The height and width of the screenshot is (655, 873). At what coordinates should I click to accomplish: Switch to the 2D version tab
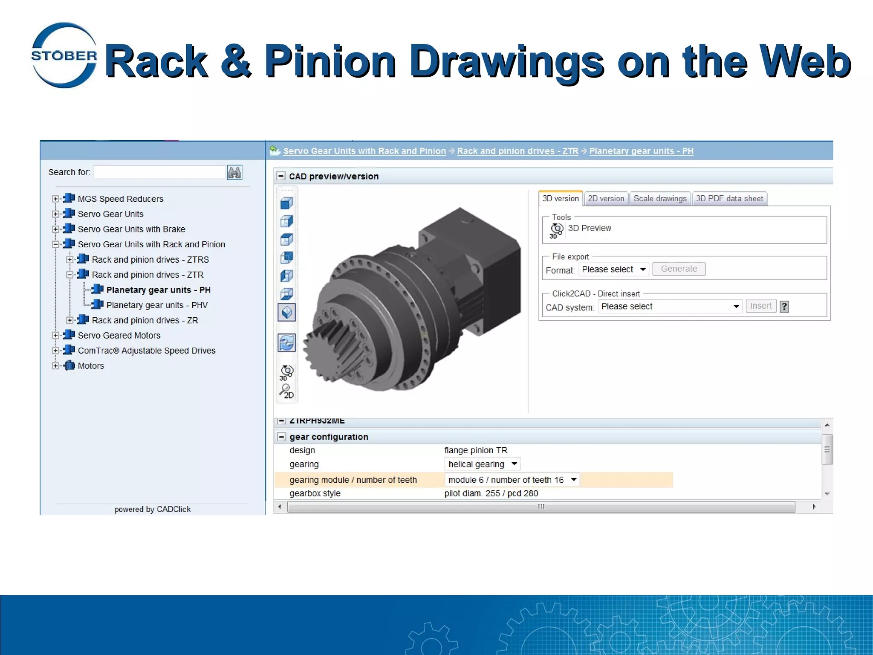(x=606, y=198)
